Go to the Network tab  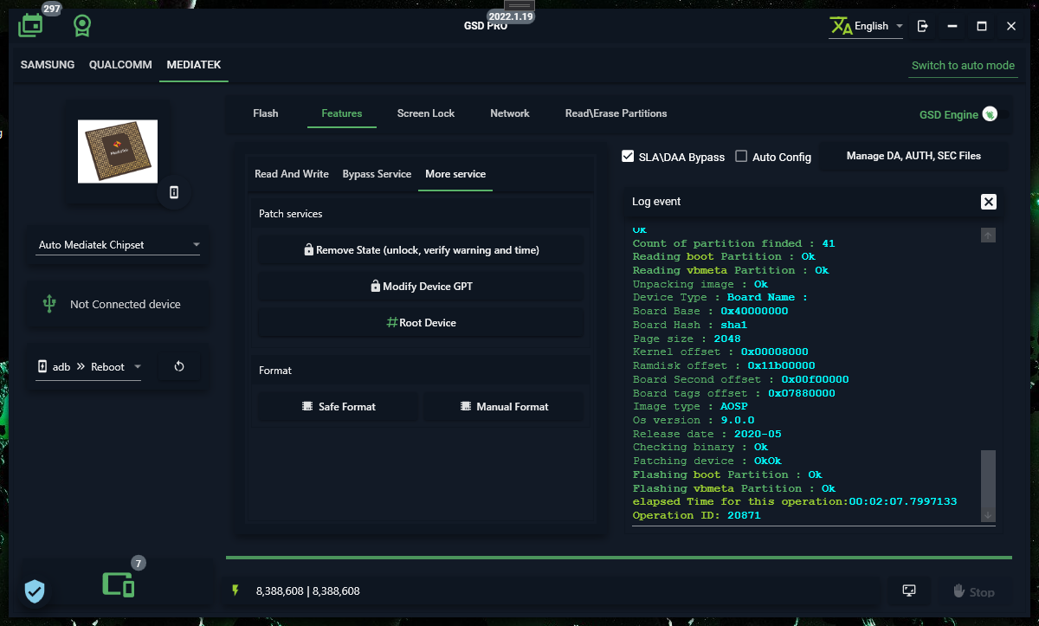(510, 113)
